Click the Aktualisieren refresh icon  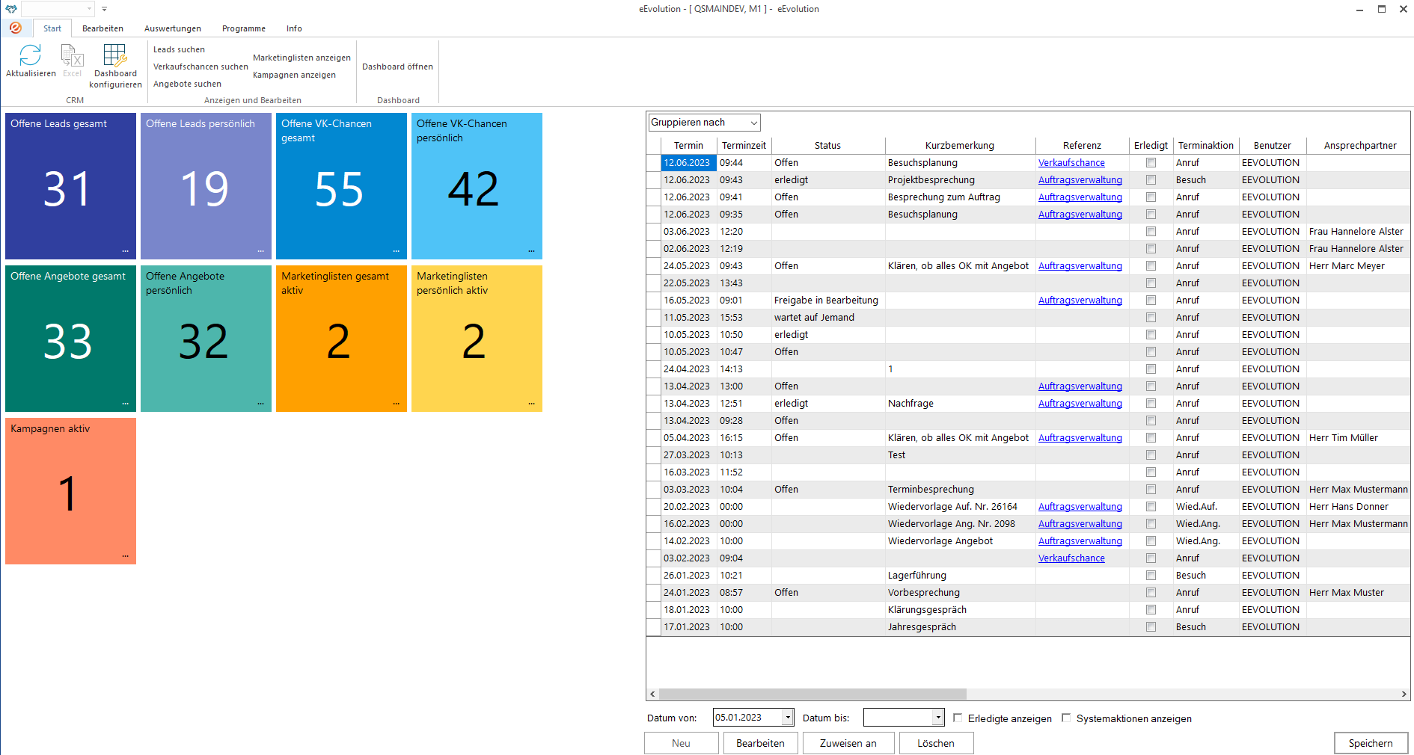31,55
